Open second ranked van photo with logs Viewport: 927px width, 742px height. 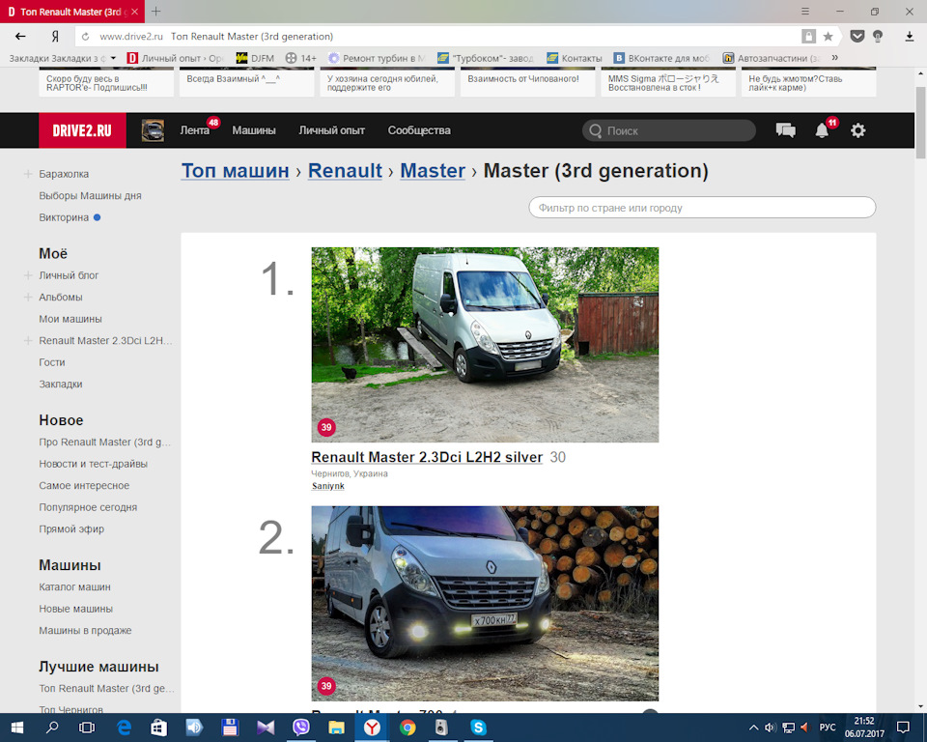click(485, 604)
